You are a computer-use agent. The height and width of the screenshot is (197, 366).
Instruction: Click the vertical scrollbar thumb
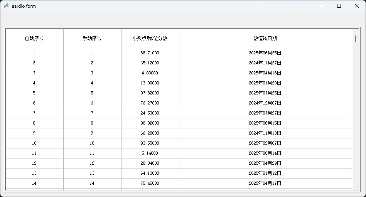click(x=356, y=39)
